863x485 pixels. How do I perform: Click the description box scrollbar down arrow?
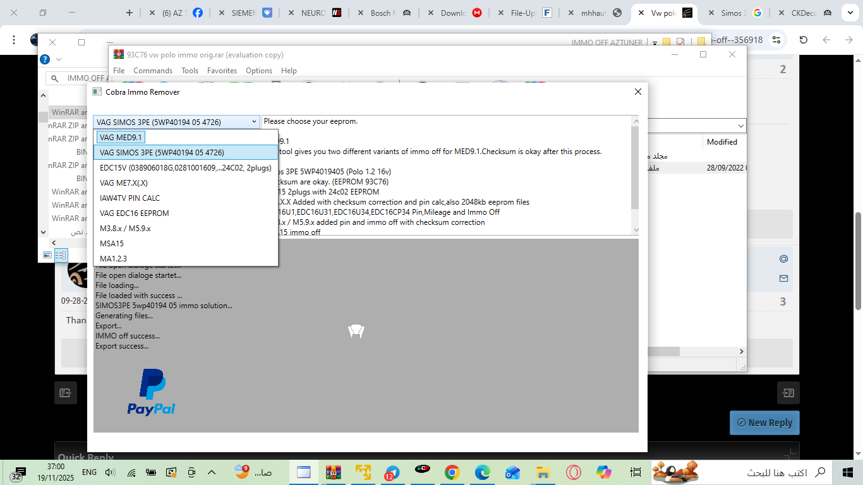pyautogui.click(x=636, y=230)
